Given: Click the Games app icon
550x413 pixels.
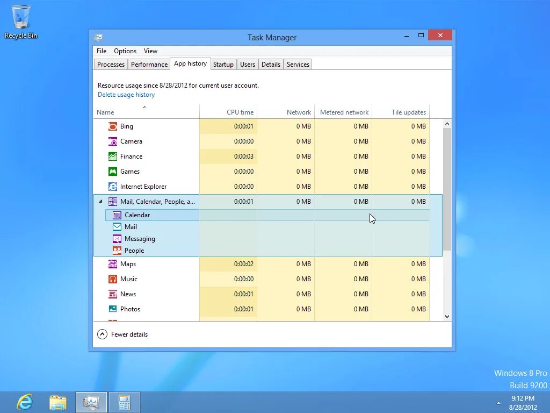Looking at the screenshot, I should coord(113,172).
